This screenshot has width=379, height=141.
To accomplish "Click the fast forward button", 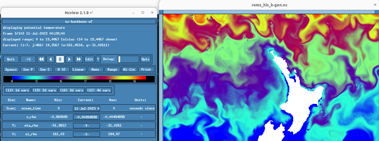I will pos(79,59).
